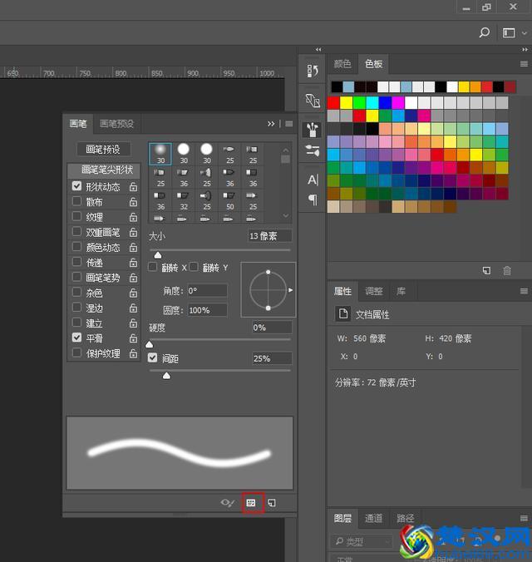Click create new brush icon
Screen dimensions: 532x562
click(x=272, y=503)
